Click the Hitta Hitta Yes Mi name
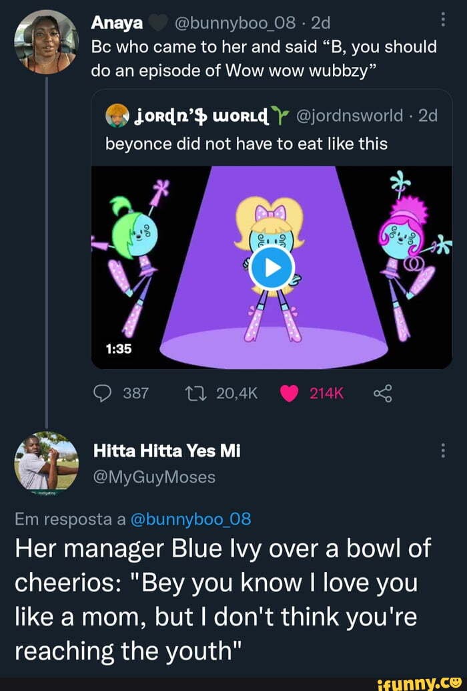 (165, 452)
